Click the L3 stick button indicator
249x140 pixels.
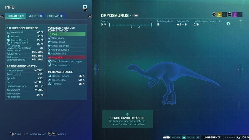214,15
